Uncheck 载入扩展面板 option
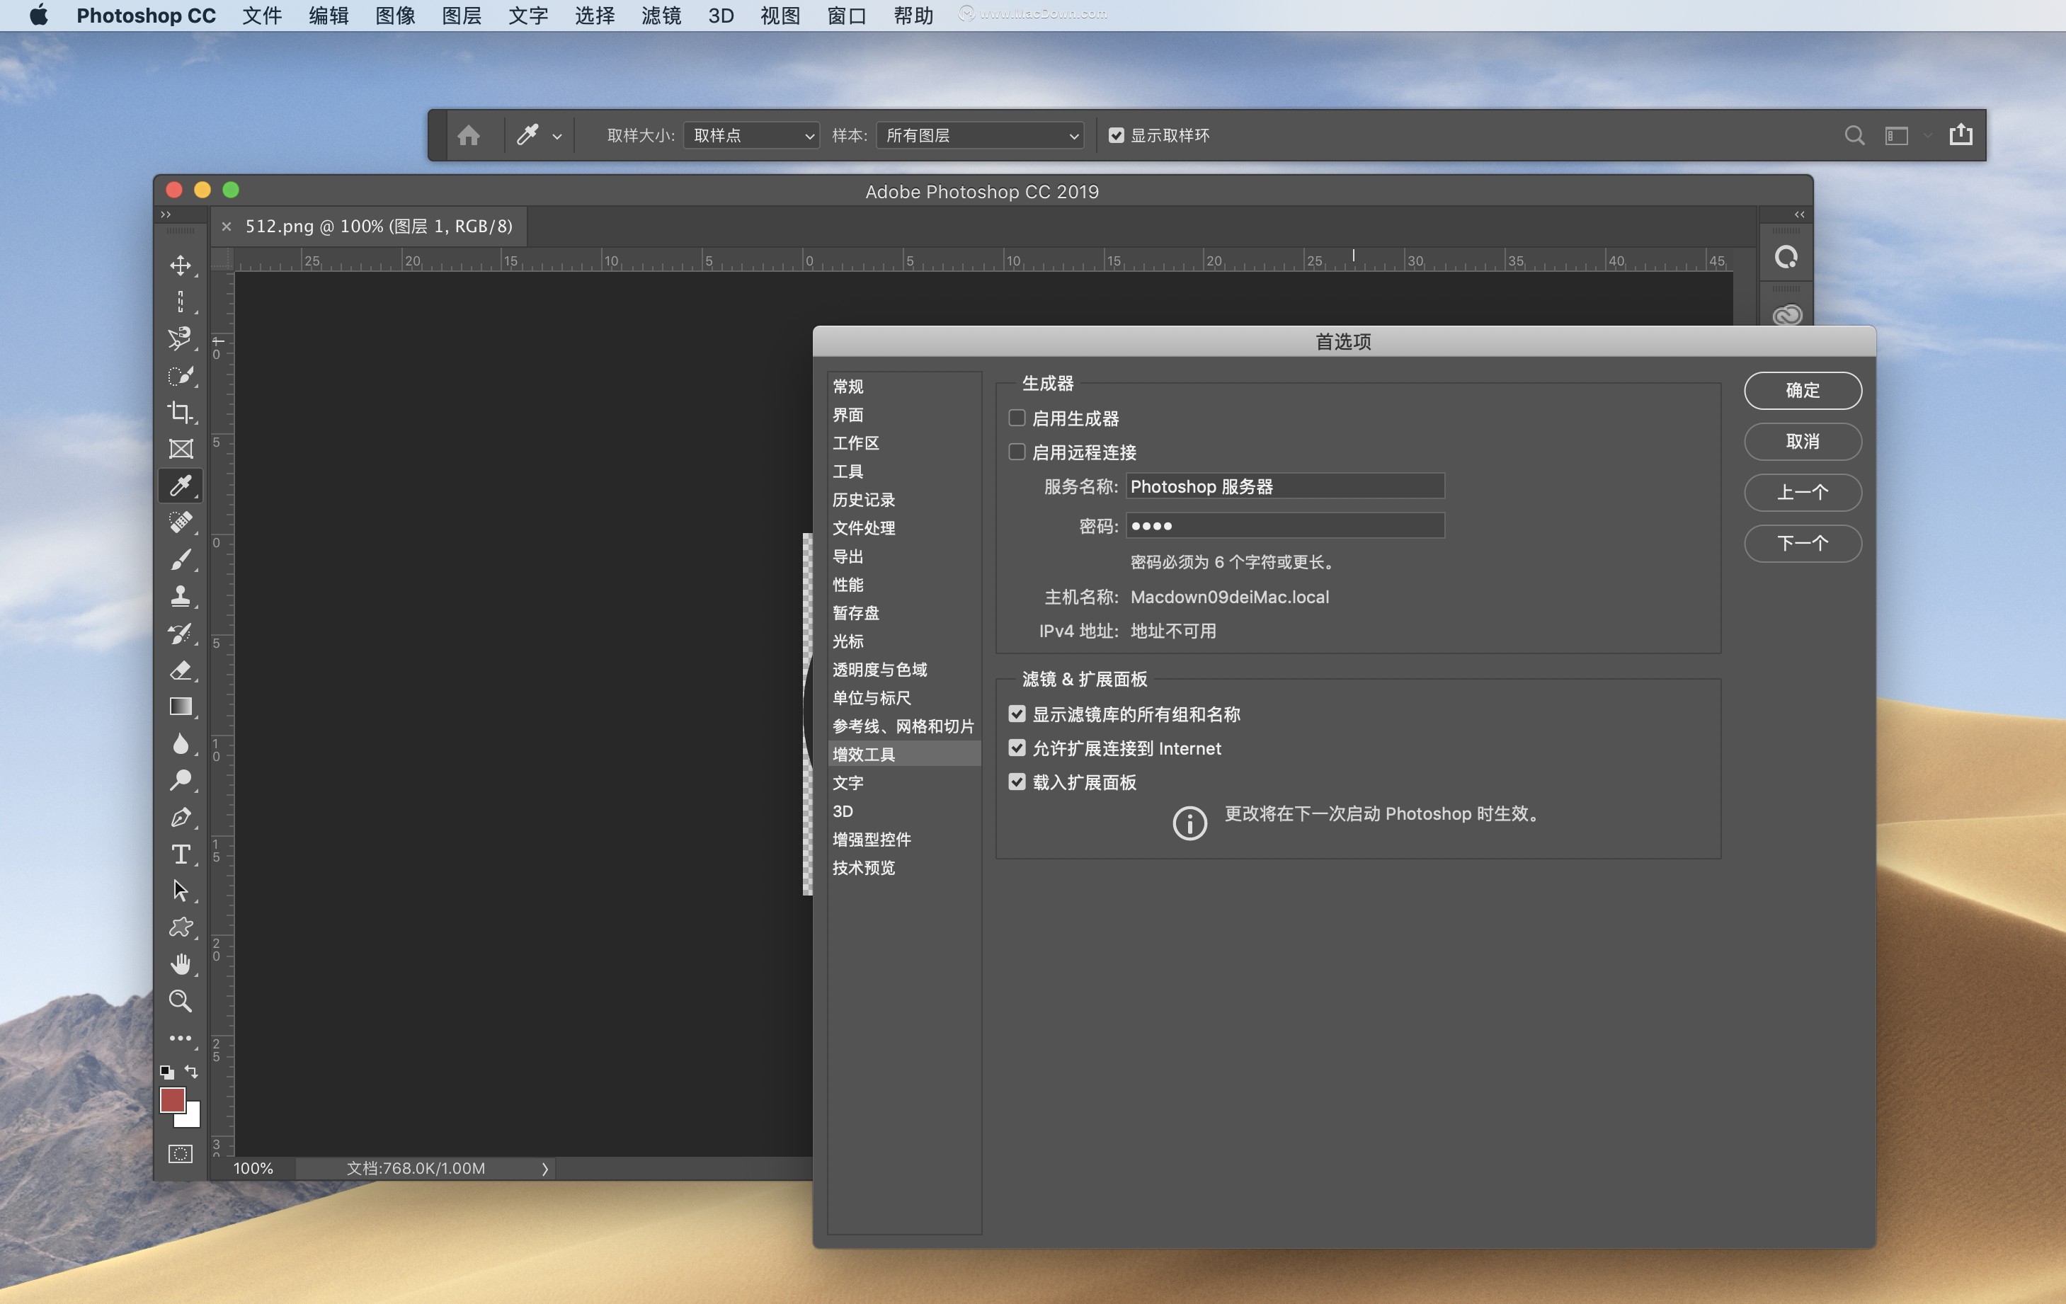This screenshot has height=1304, width=2066. click(1017, 782)
